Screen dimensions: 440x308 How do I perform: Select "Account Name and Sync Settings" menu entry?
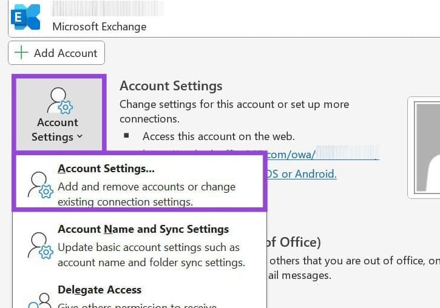pyautogui.click(x=143, y=229)
